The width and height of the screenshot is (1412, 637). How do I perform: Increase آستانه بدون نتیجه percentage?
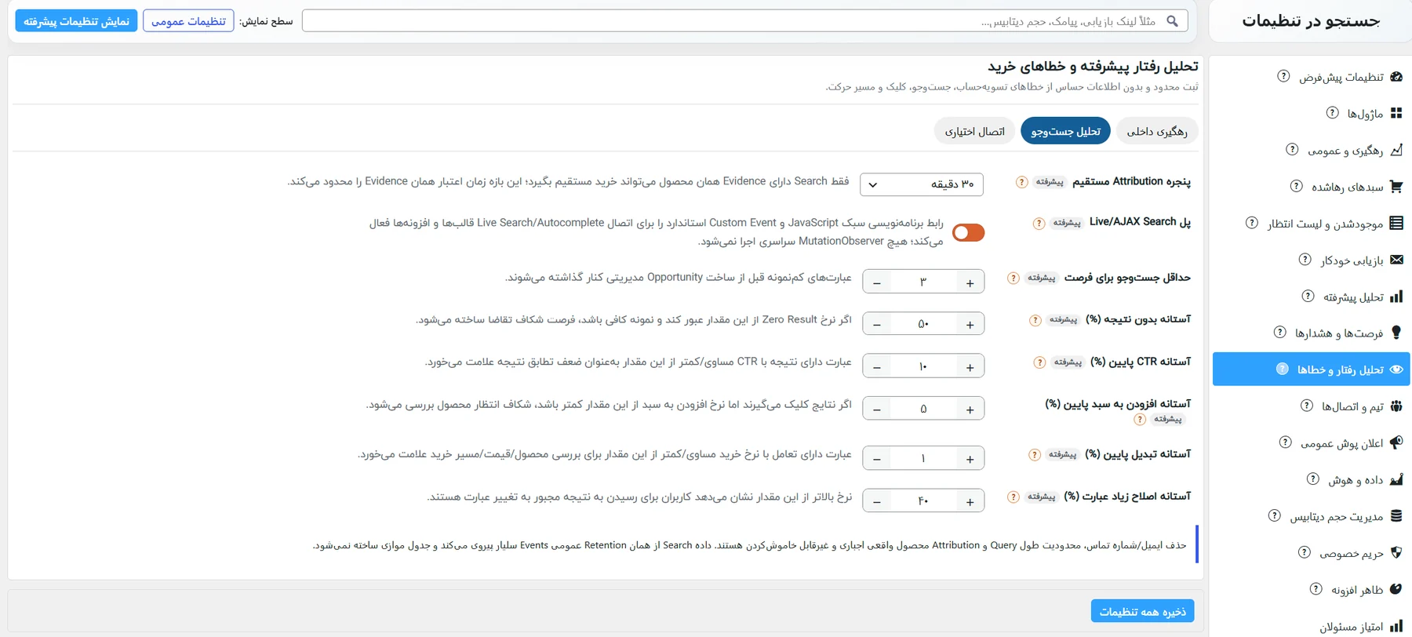[970, 325]
